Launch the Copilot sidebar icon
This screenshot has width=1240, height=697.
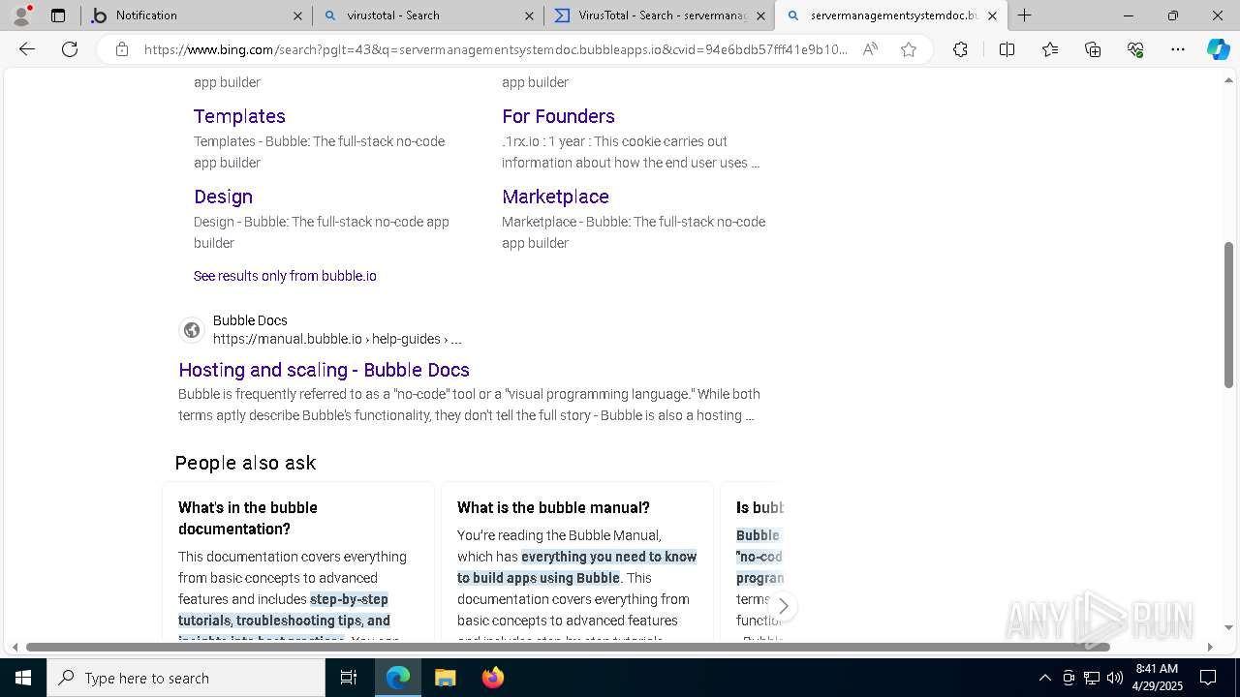[1218, 49]
